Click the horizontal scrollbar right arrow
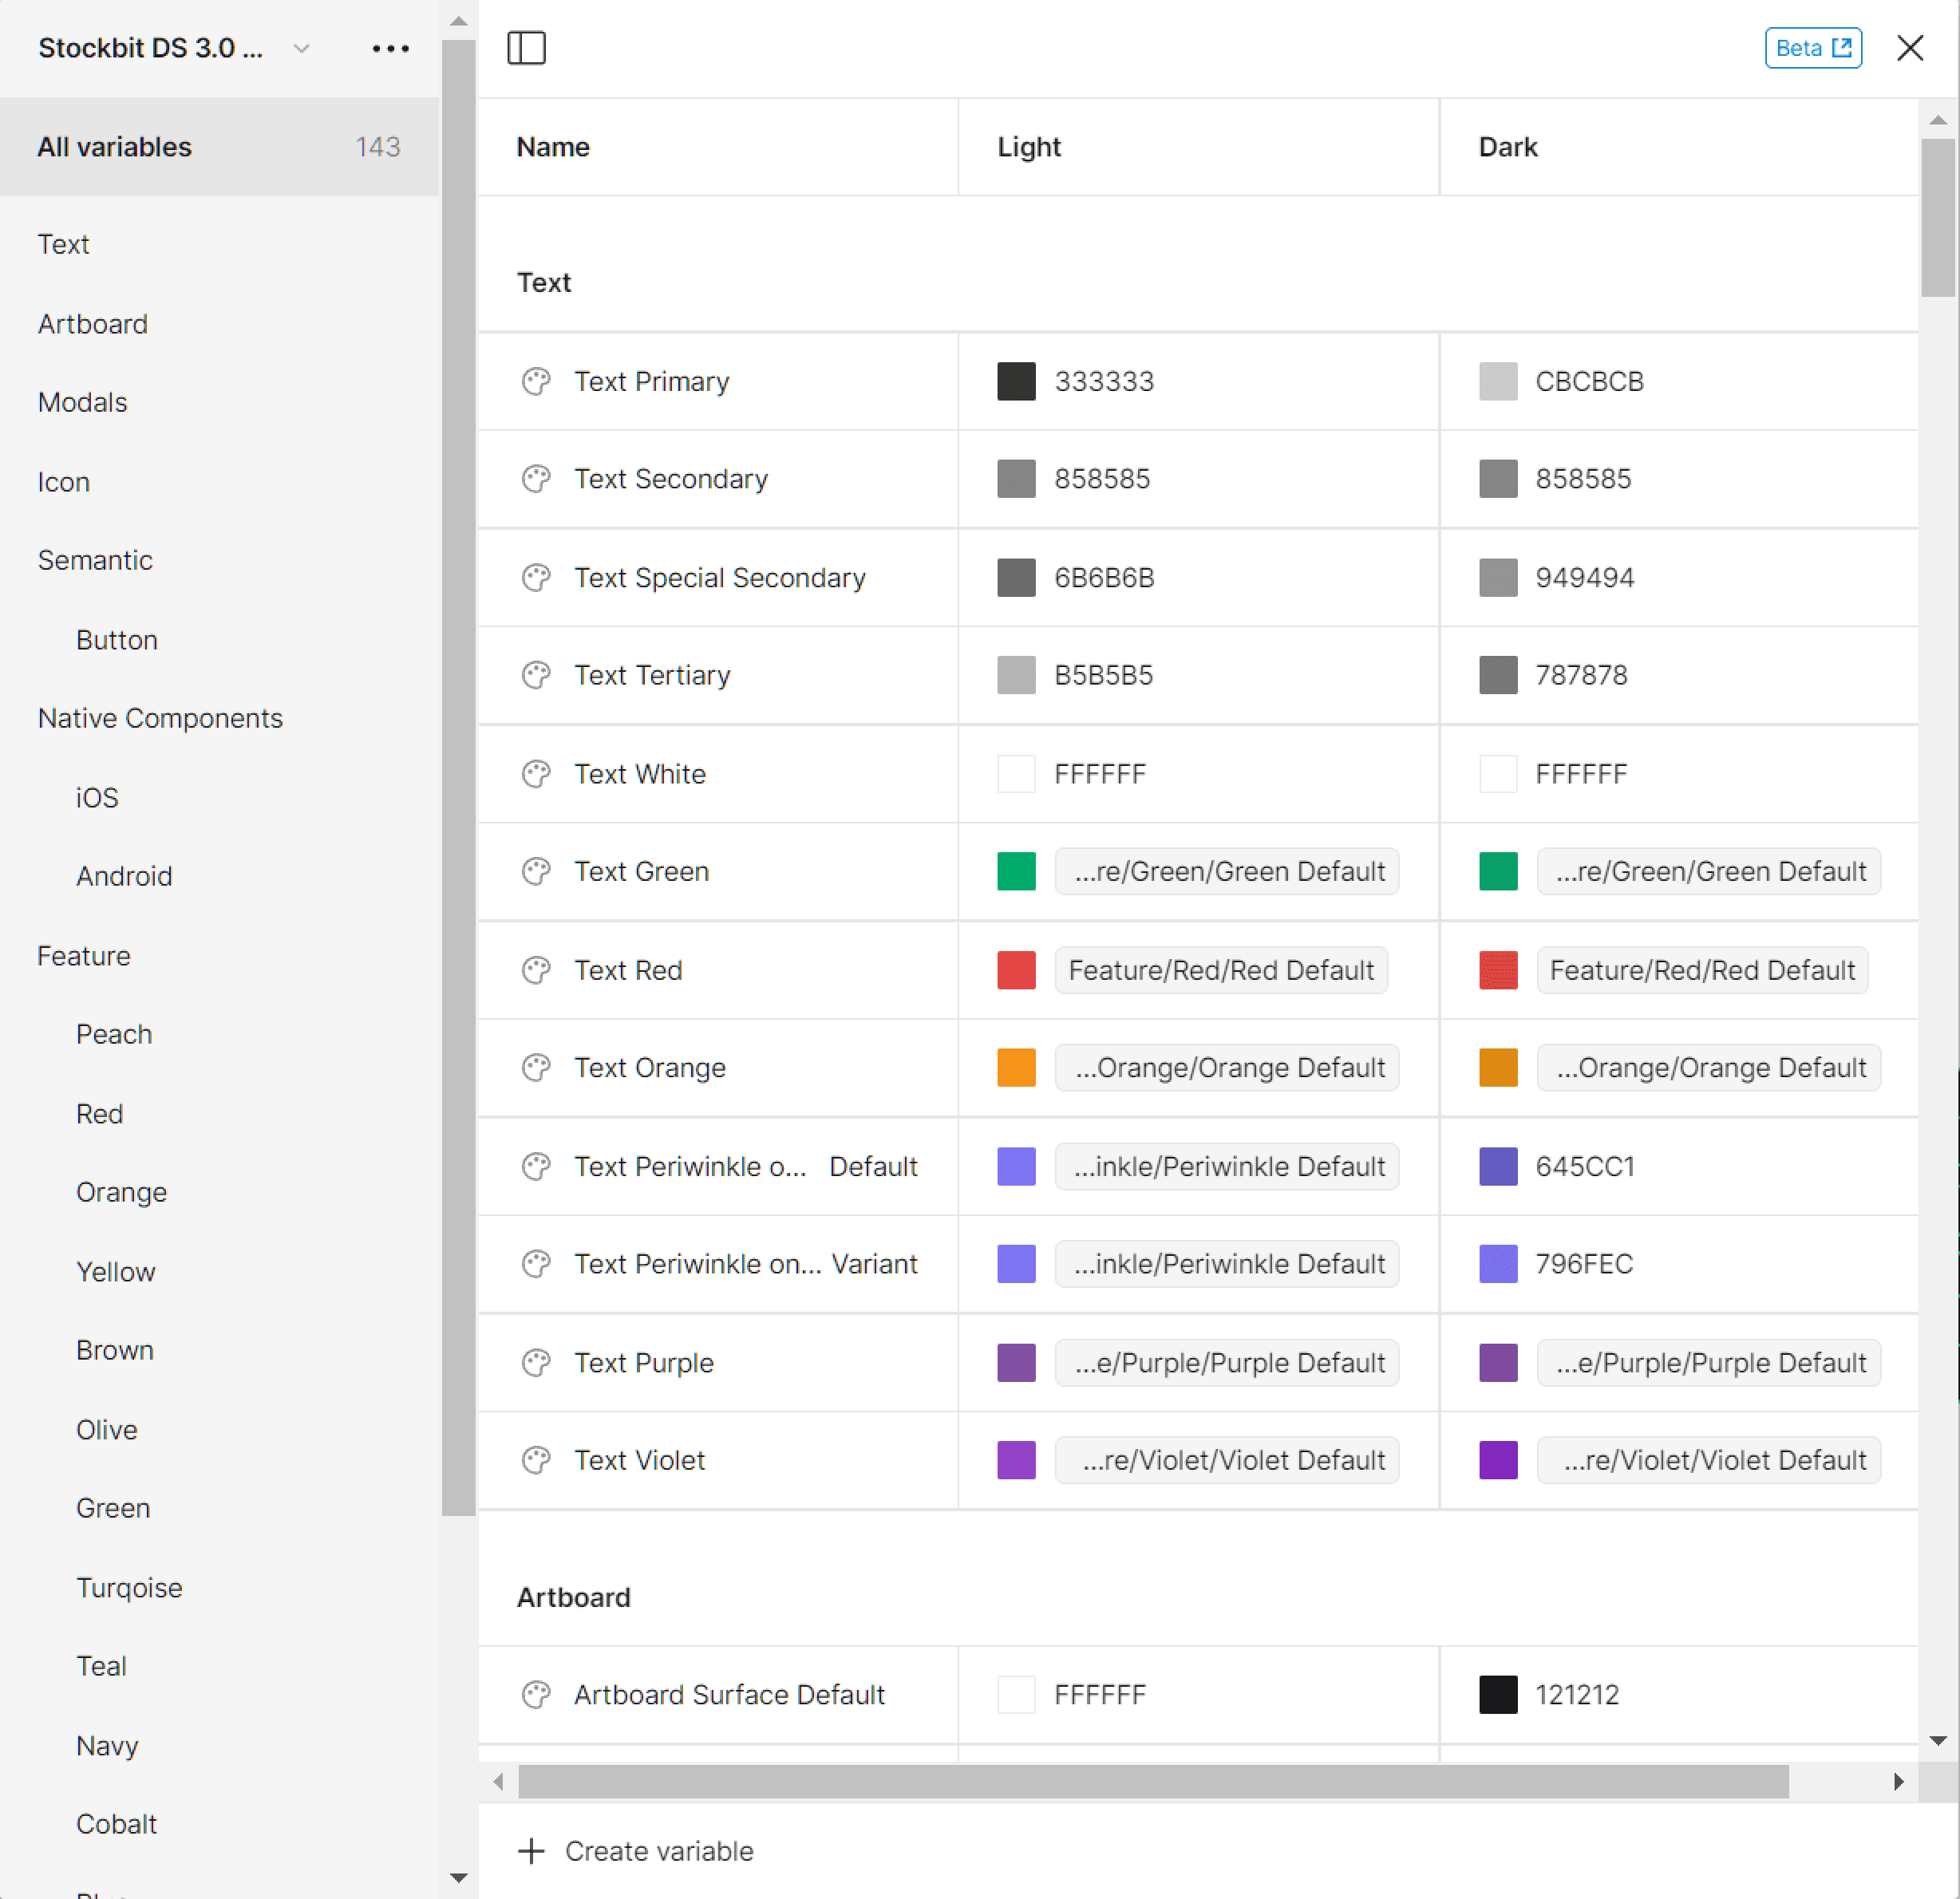Image resolution: width=1960 pixels, height=1899 pixels. tap(1898, 1781)
